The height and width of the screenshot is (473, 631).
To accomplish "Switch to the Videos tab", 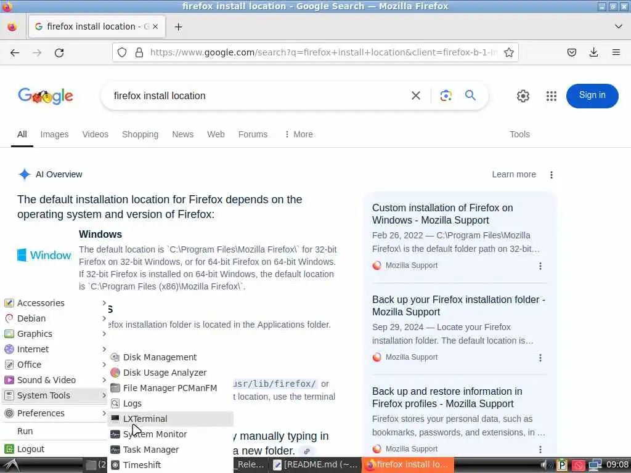I will pyautogui.click(x=96, y=134).
